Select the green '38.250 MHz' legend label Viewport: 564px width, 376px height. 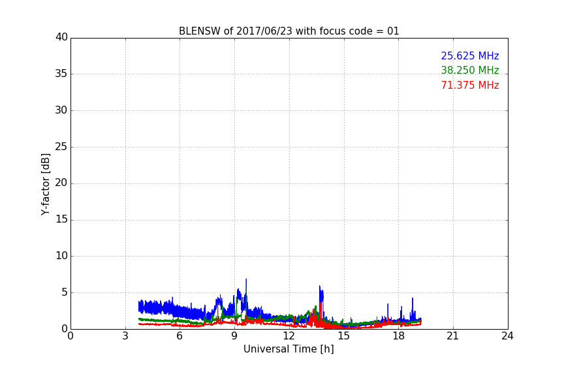coord(470,70)
